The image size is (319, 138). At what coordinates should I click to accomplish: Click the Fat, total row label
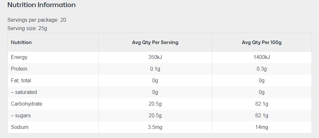coord(21,81)
